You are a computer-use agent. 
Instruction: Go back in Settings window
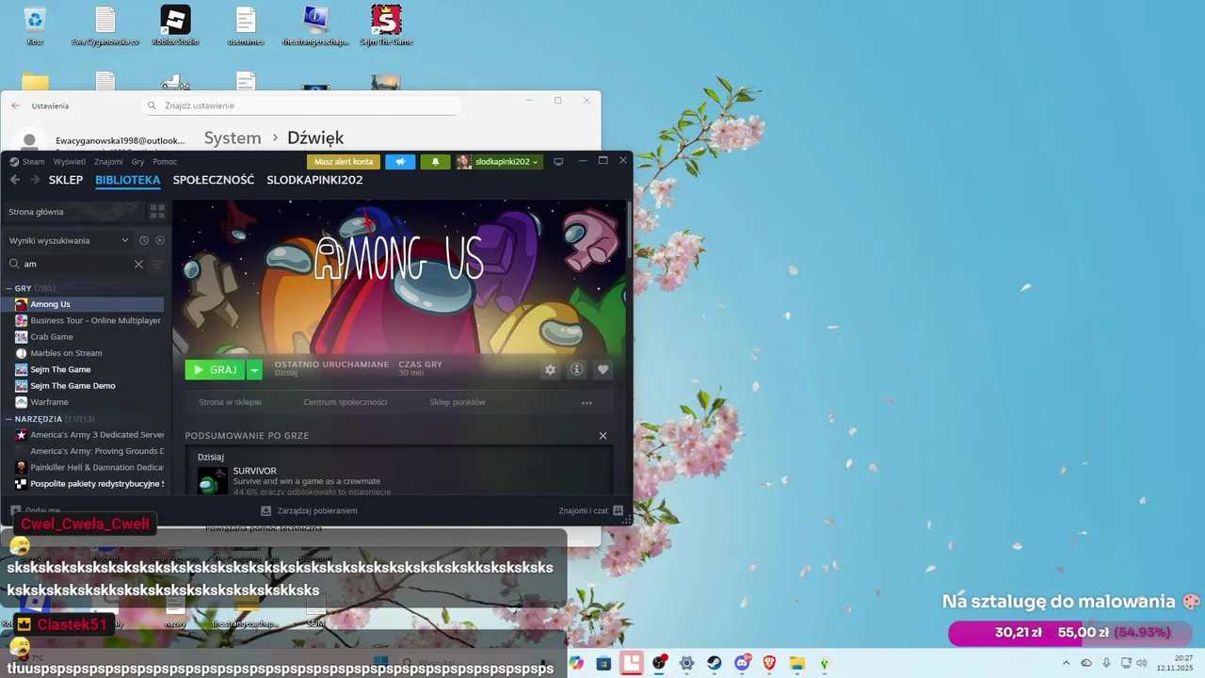(15, 105)
